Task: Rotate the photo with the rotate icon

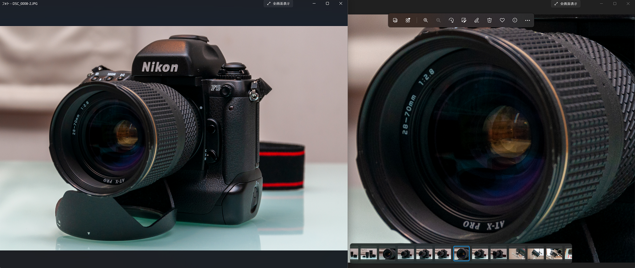Action: [451, 20]
